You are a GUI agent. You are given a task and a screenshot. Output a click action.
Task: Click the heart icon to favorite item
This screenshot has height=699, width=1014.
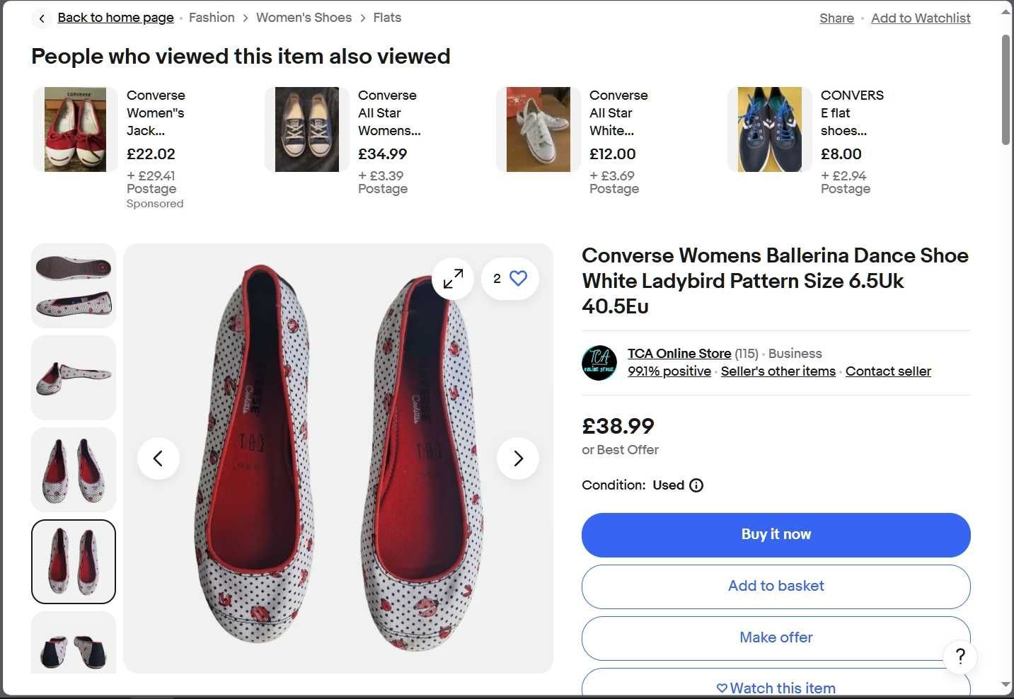[518, 279]
